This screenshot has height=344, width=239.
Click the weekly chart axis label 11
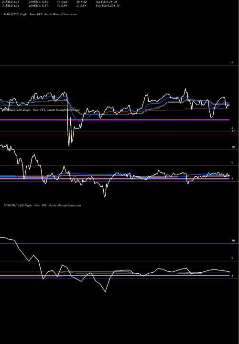click(233, 131)
